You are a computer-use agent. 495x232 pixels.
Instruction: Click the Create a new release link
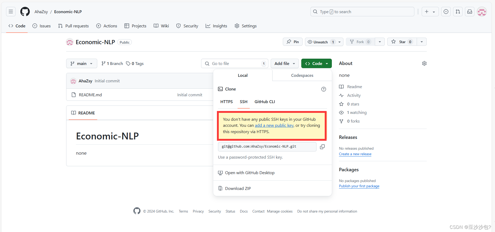[355, 154]
